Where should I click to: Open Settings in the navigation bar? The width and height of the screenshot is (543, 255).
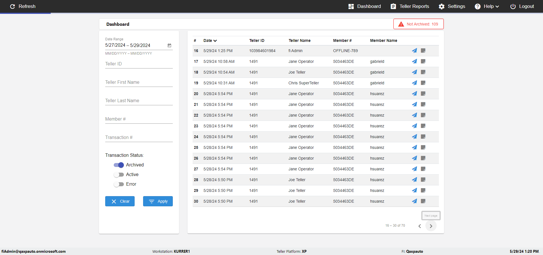coord(452,6)
